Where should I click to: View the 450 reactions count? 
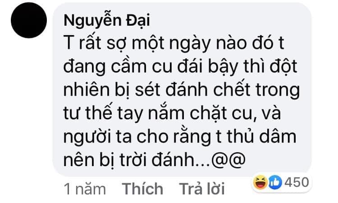coord(297,182)
